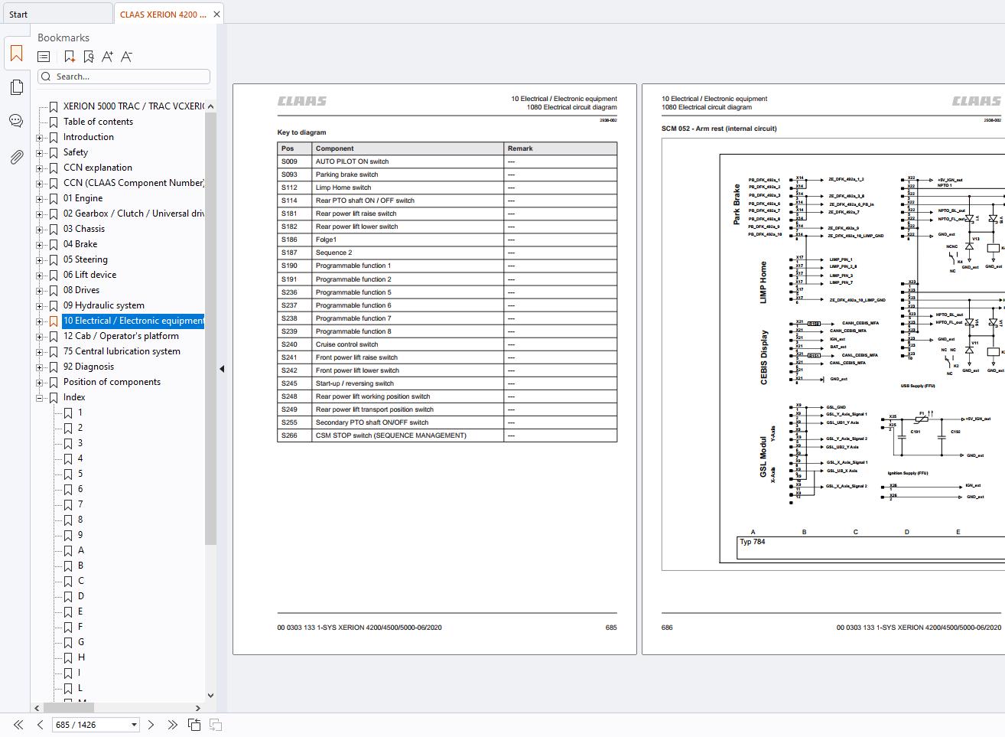Decrease bookmark text size icon
The height and width of the screenshot is (737, 1005).
pos(126,57)
